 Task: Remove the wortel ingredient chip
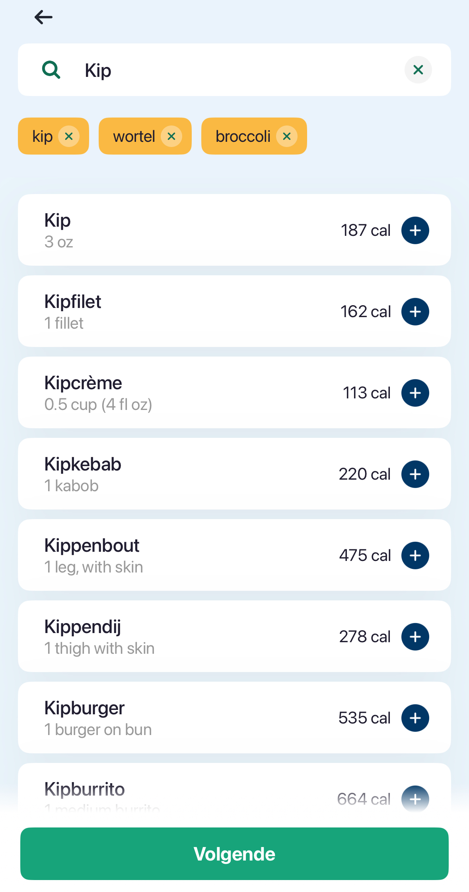point(171,136)
